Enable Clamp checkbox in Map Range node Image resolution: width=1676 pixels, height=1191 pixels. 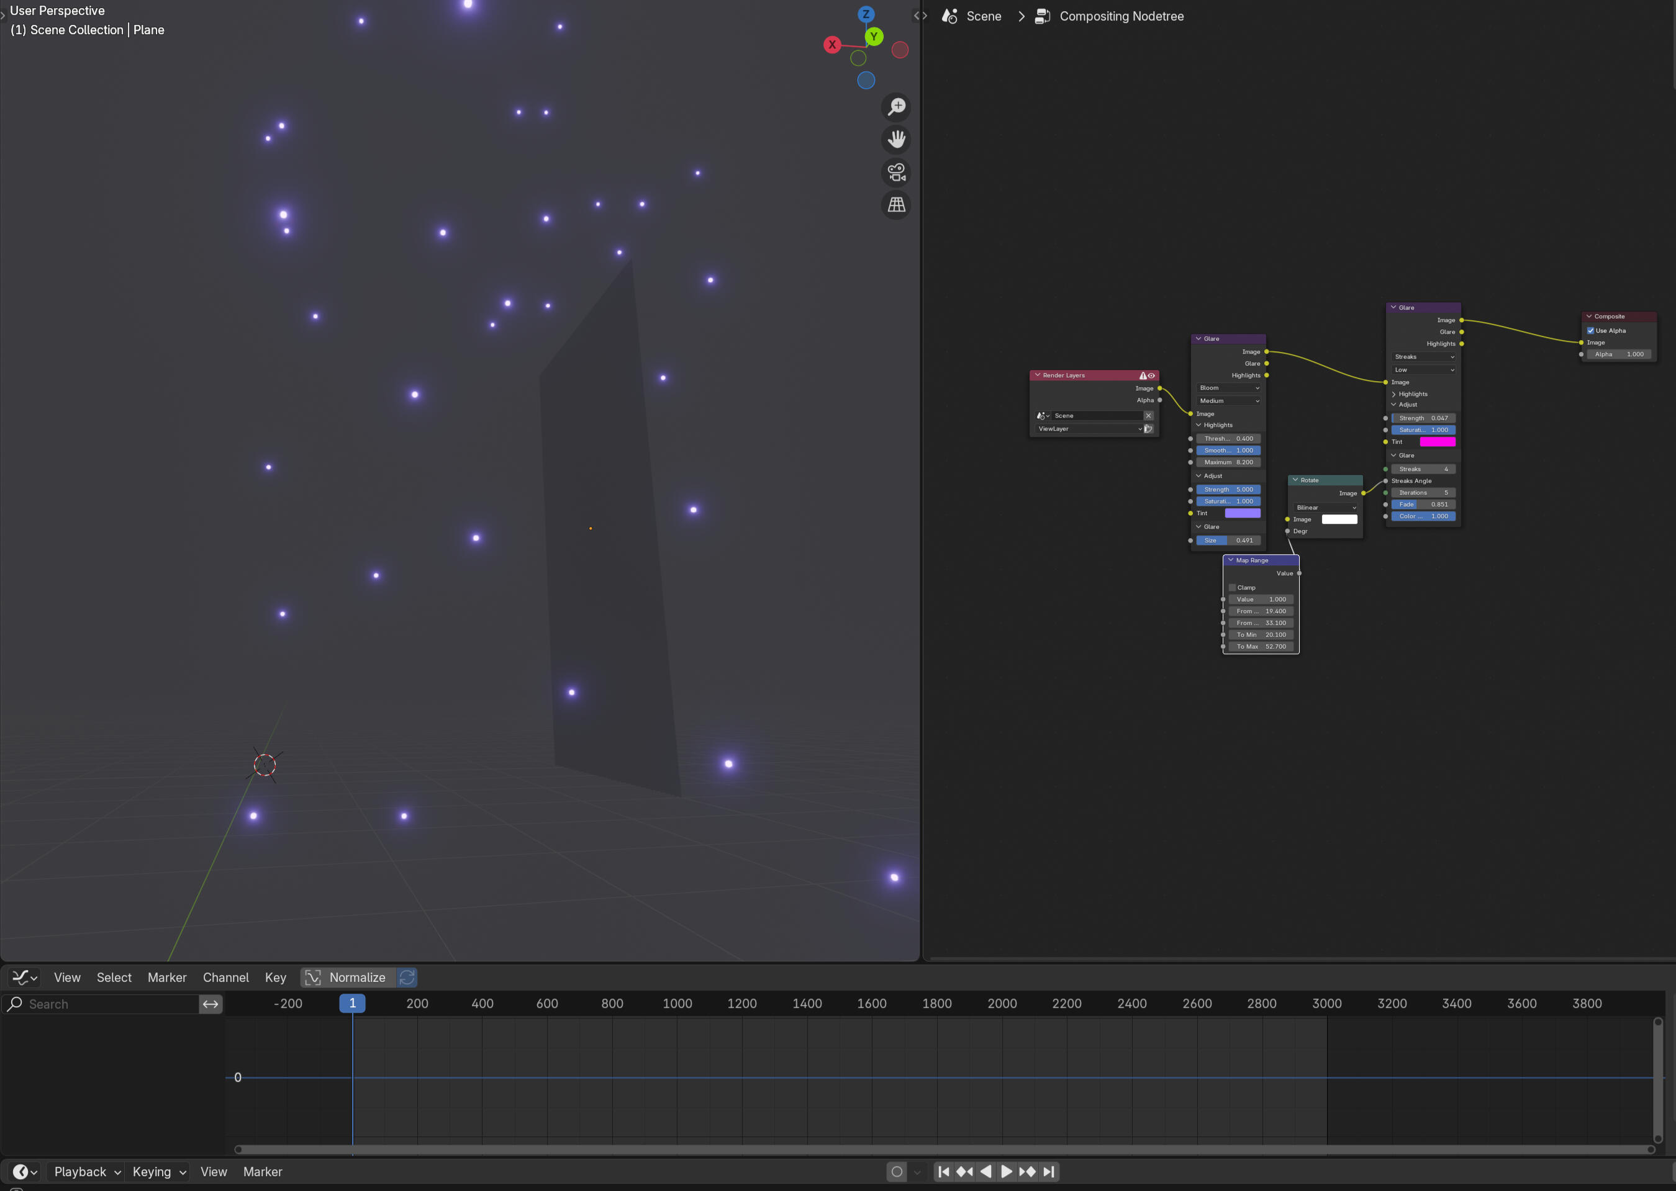point(1233,588)
